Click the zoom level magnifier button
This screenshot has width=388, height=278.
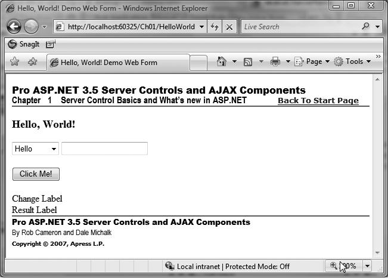(343, 266)
